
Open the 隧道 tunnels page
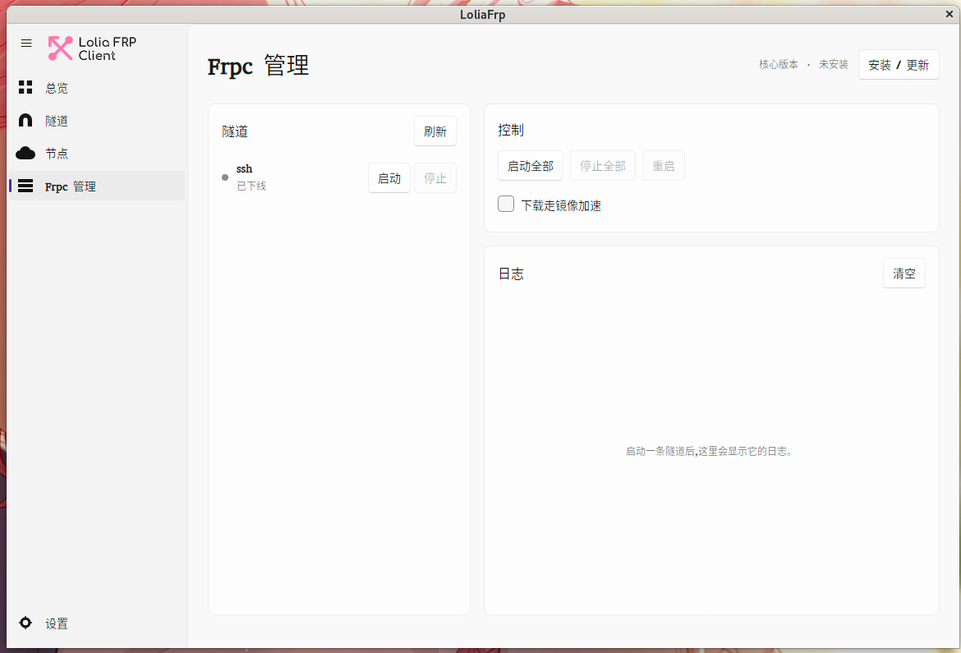tap(97, 121)
